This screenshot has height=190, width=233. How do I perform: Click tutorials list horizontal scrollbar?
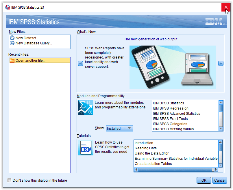pyautogui.click(x=173, y=170)
